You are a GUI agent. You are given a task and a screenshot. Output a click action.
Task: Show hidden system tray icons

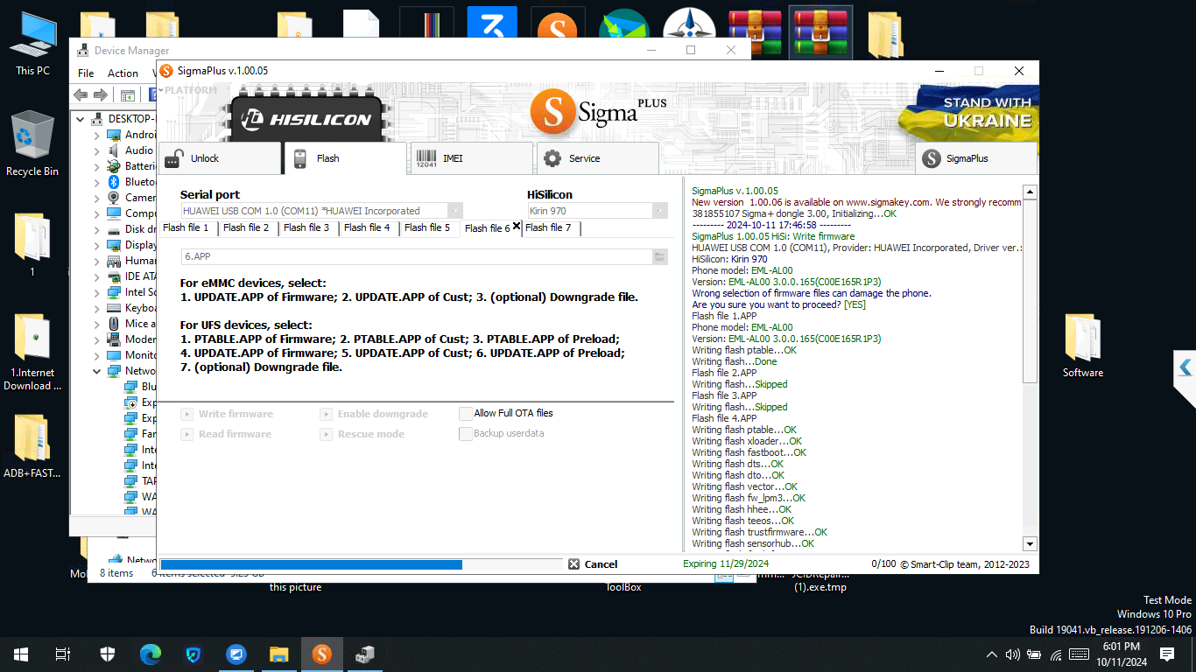tap(991, 654)
